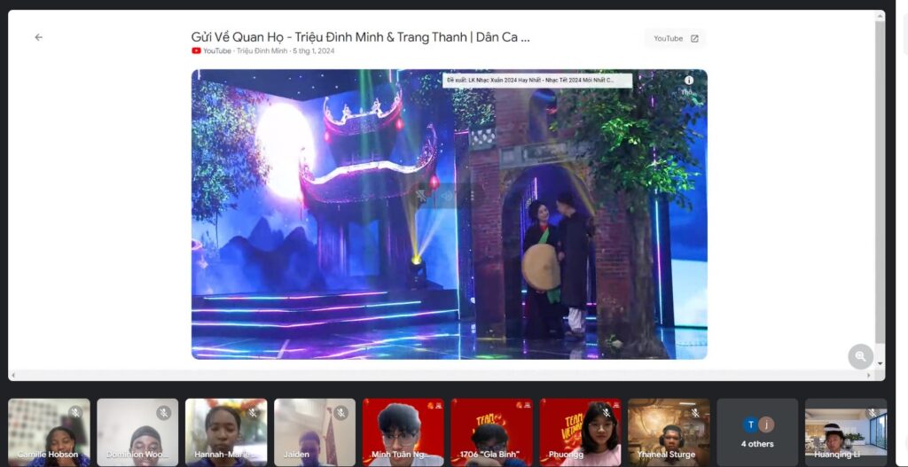Click the 'j' avatar in 4 others tile
The height and width of the screenshot is (467, 908).
pos(766,424)
